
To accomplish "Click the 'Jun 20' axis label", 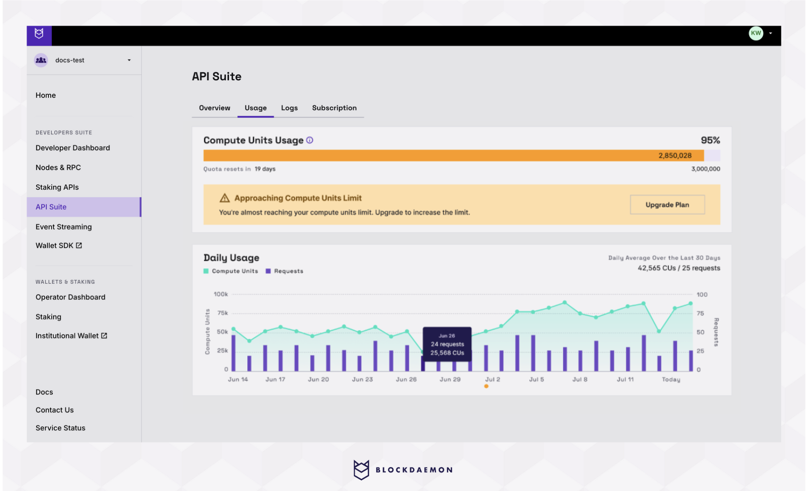I will click(318, 380).
